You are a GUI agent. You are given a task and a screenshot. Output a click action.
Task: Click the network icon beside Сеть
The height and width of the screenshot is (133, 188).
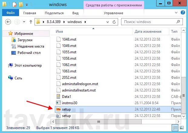(x=11, y=78)
